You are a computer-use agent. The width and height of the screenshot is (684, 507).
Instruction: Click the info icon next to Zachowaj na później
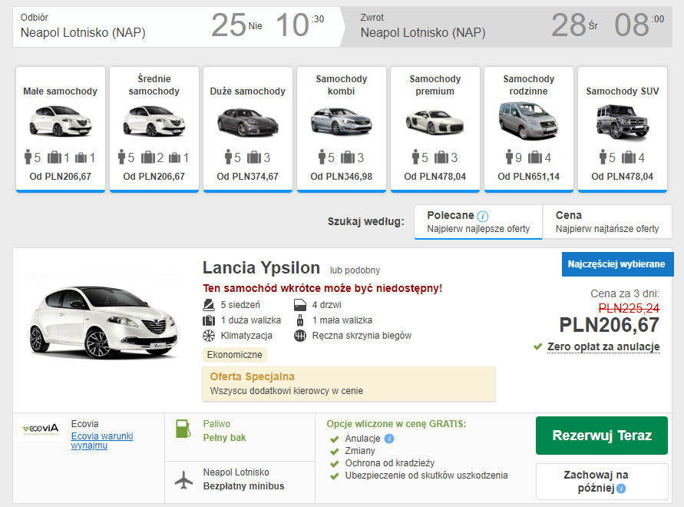[622, 487]
